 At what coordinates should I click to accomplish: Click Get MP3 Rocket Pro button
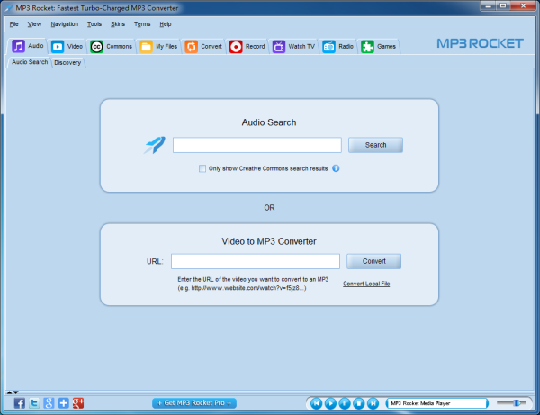pyautogui.click(x=194, y=403)
